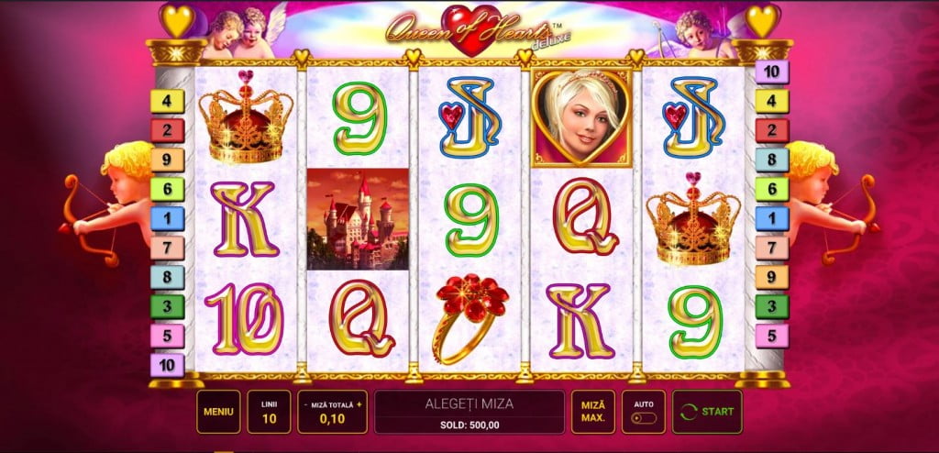Open the LINII lines selector

point(269,412)
